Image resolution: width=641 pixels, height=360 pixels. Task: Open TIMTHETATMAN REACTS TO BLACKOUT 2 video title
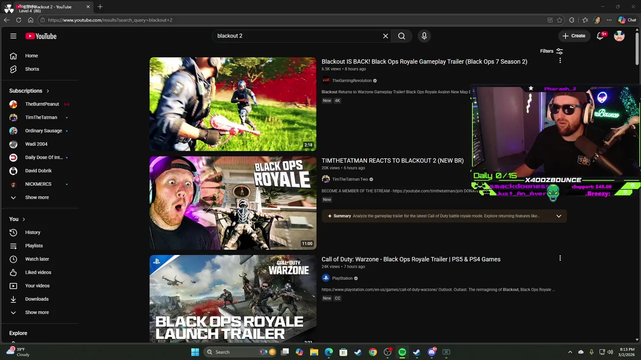click(x=393, y=160)
